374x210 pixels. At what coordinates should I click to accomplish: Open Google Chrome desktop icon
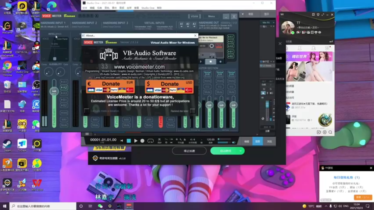click(7, 68)
